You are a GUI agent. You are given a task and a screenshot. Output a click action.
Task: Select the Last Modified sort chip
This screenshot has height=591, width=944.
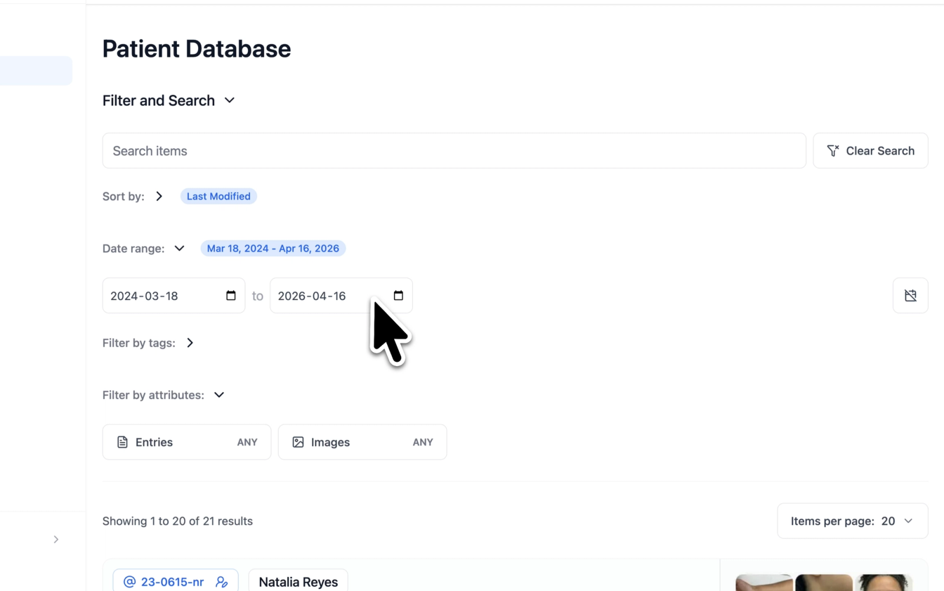click(x=218, y=196)
